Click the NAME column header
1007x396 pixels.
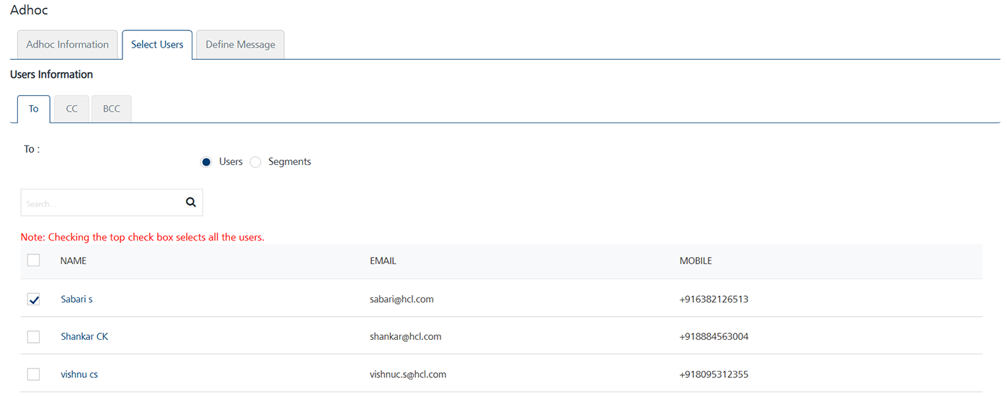[73, 261]
